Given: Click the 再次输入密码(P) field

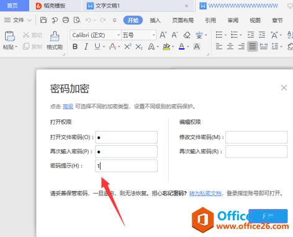Looking at the screenshot, I should [x=126, y=151].
